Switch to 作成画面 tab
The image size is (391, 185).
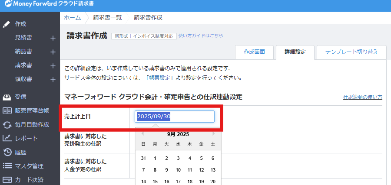click(254, 52)
